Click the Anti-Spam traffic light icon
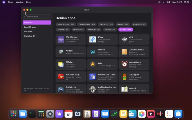The height and width of the screenshot is (120, 192). (x=125, y=77)
